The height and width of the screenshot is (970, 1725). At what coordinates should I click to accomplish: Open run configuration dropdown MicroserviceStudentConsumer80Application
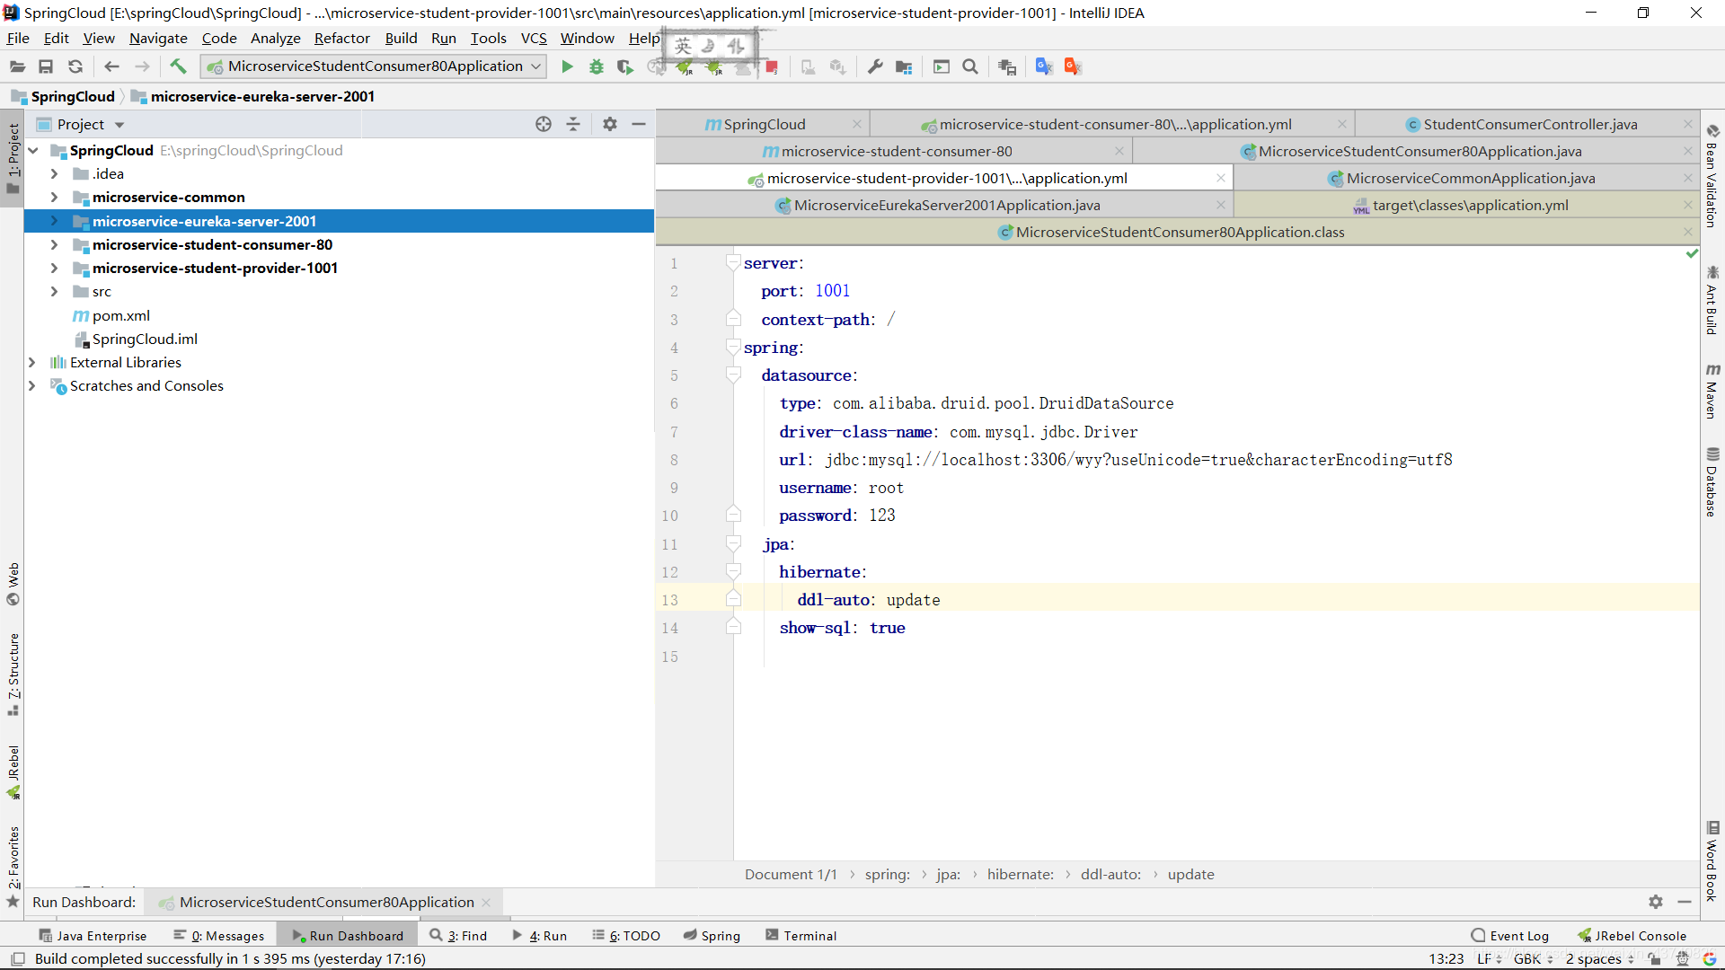[374, 66]
